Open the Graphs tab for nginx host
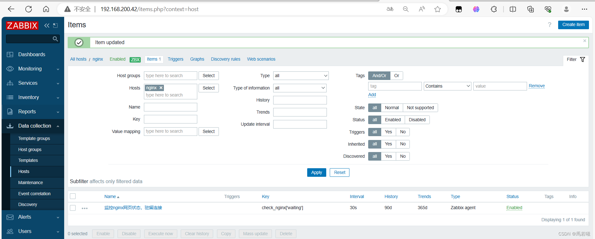 [197, 59]
